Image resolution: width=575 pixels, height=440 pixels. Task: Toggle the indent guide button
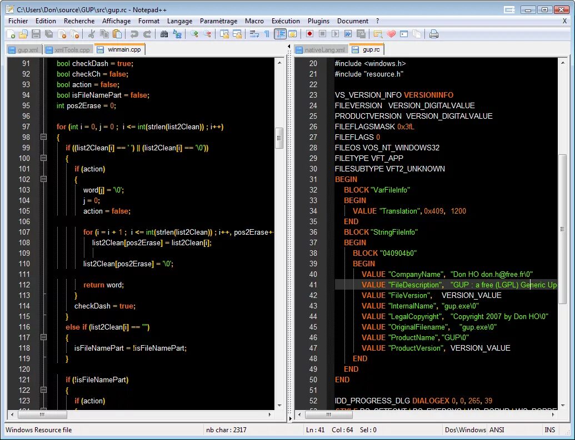click(280, 34)
